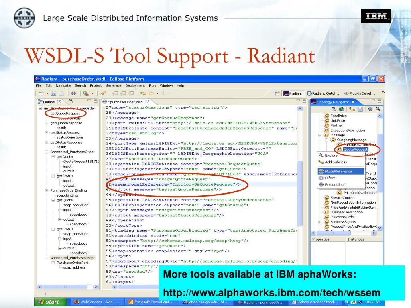Click the Forward navigation arrow icon
This screenshot has height=308, width=411.
pyautogui.click(x=163, y=93)
